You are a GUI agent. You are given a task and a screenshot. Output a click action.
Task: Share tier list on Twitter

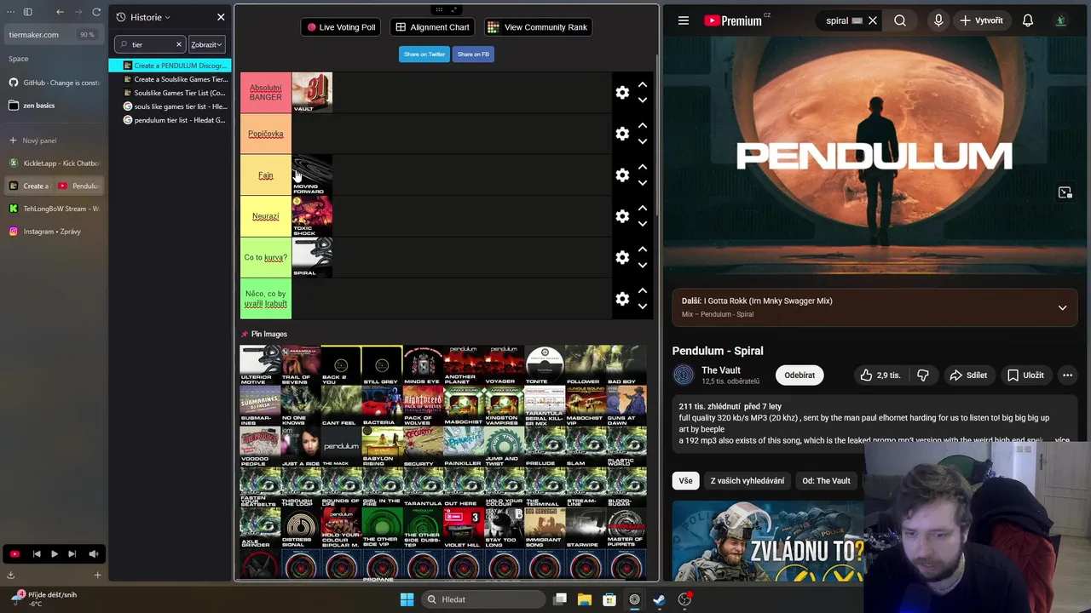(424, 54)
